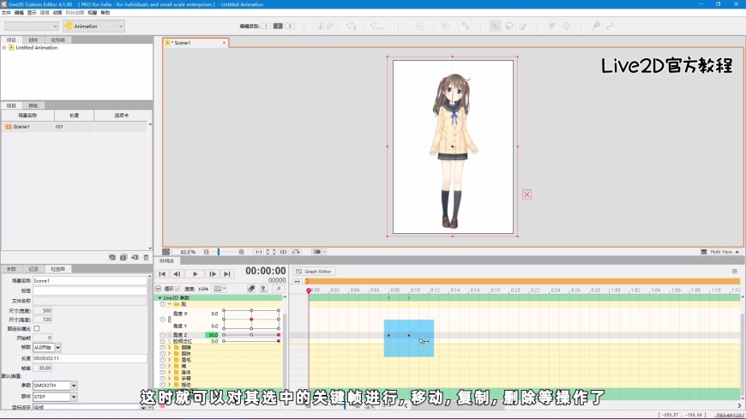Click the trash delete scene icon
This screenshot has width=746, height=419.
(x=146, y=257)
